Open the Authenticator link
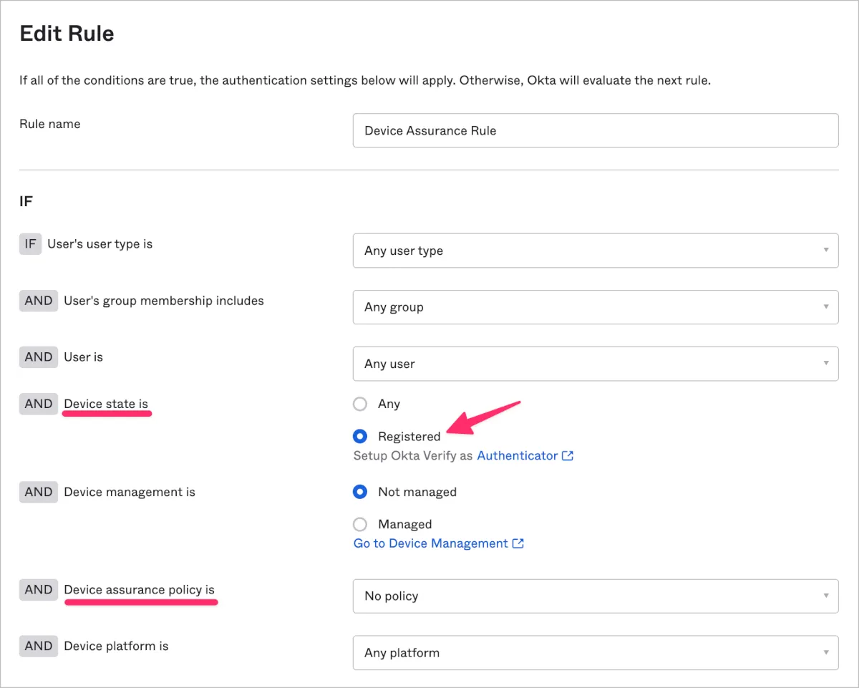 pos(517,455)
